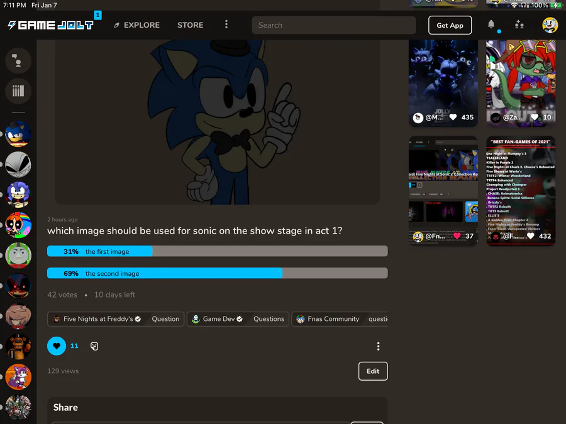Open the Game Dev community tag
566x424 pixels.
click(218, 319)
